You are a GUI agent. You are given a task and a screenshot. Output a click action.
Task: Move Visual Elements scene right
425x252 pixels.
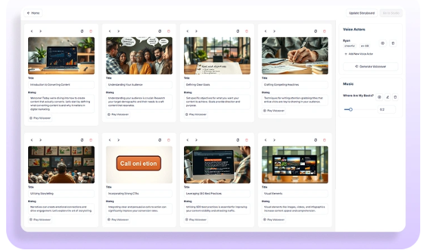point(275,140)
